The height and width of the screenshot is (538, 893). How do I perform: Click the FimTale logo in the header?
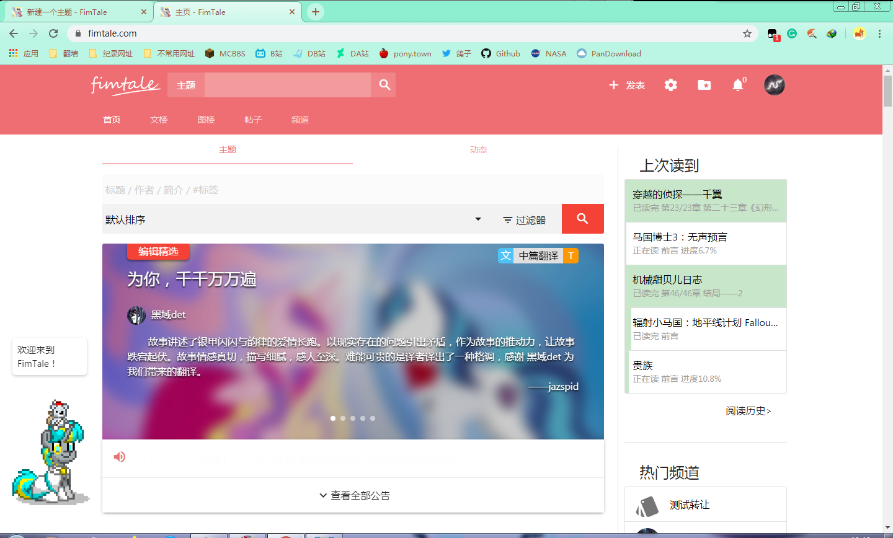(x=126, y=85)
